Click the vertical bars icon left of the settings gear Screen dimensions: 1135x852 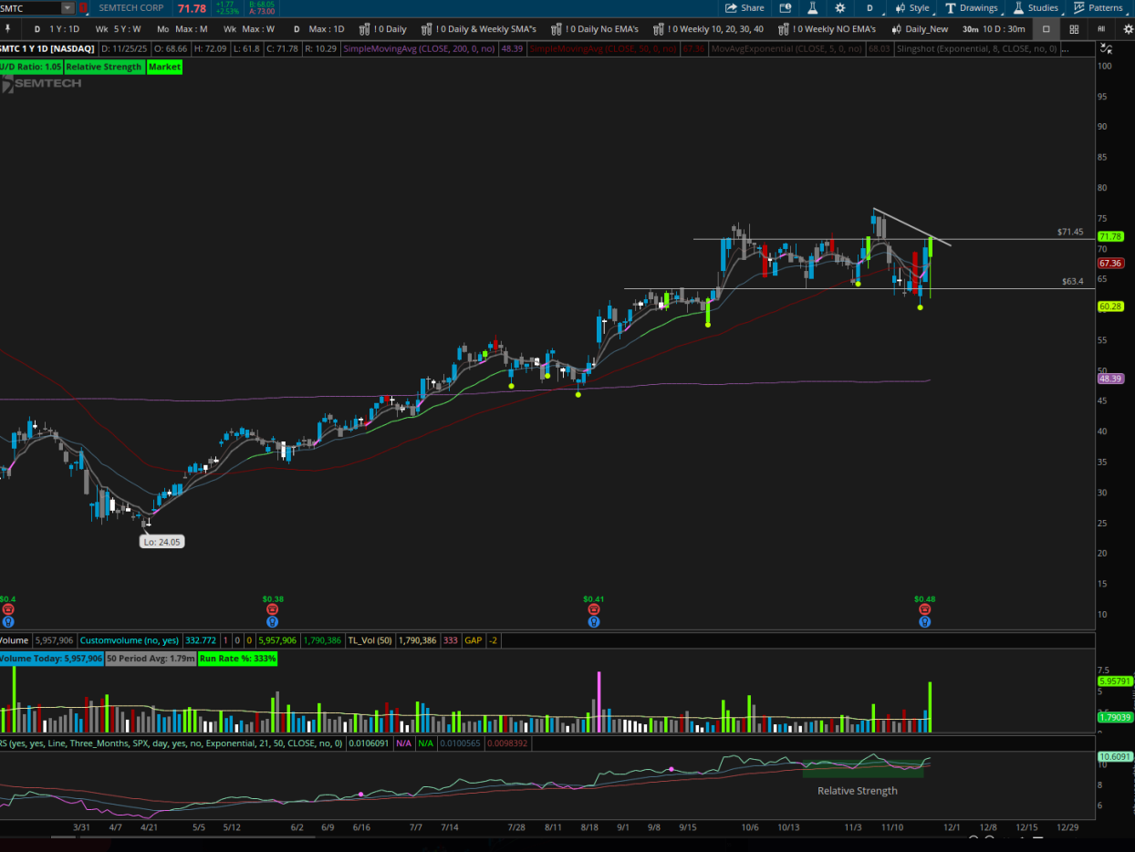click(x=1101, y=29)
